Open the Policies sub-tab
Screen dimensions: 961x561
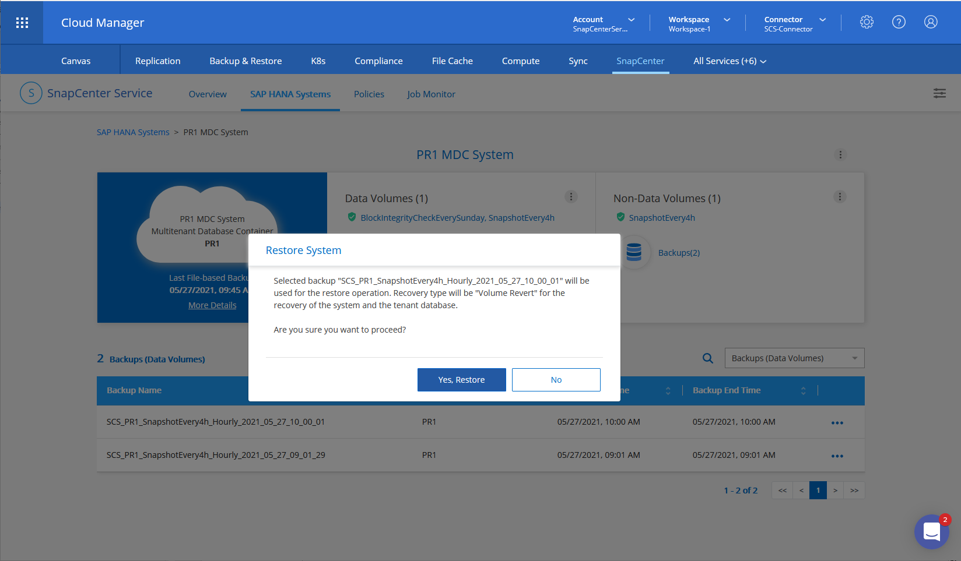(369, 94)
